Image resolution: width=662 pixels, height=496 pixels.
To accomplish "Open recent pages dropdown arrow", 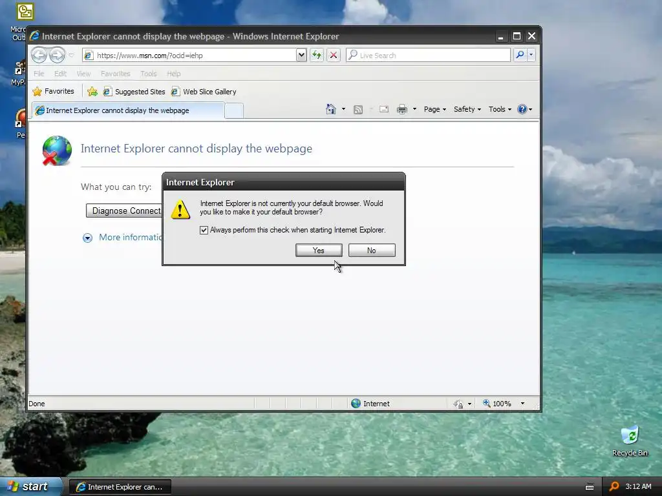I will 71,55.
